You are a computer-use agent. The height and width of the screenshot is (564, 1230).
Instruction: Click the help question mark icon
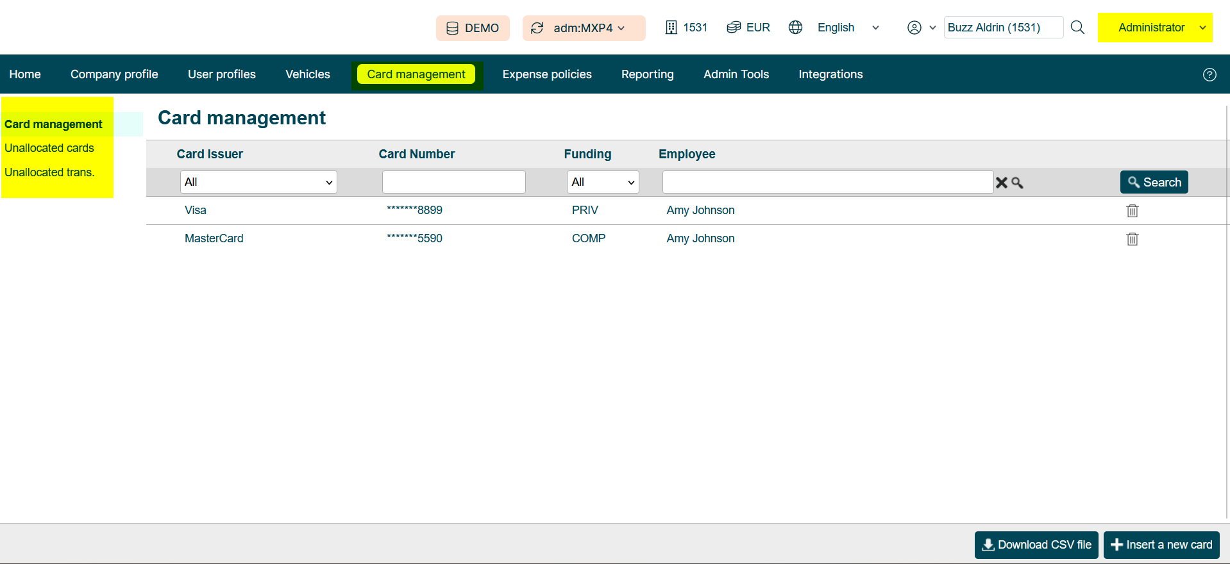click(x=1209, y=74)
